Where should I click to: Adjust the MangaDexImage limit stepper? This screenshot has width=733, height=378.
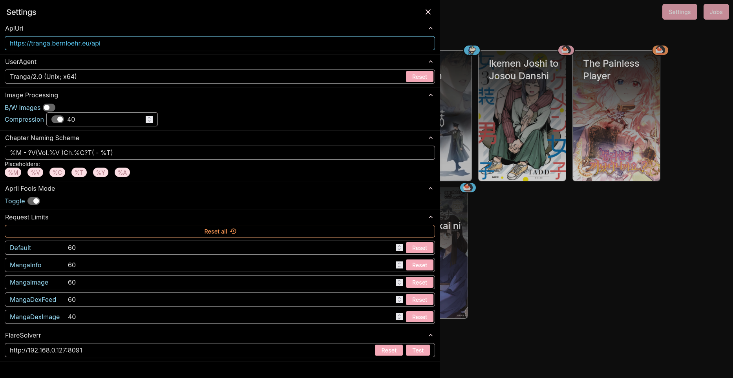[399, 317]
